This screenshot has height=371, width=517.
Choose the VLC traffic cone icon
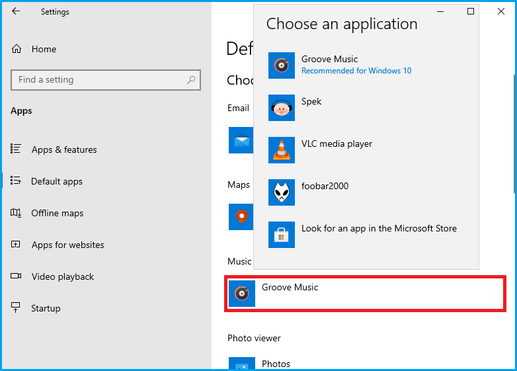tap(281, 150)
